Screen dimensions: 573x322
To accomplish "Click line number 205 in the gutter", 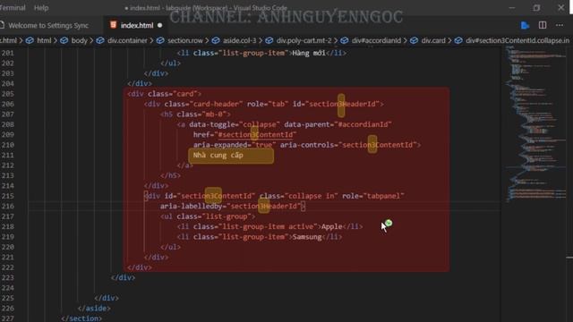I will (7, 94).
